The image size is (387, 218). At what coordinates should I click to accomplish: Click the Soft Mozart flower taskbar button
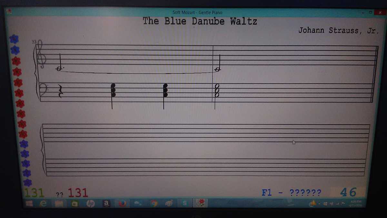(201, 203)
